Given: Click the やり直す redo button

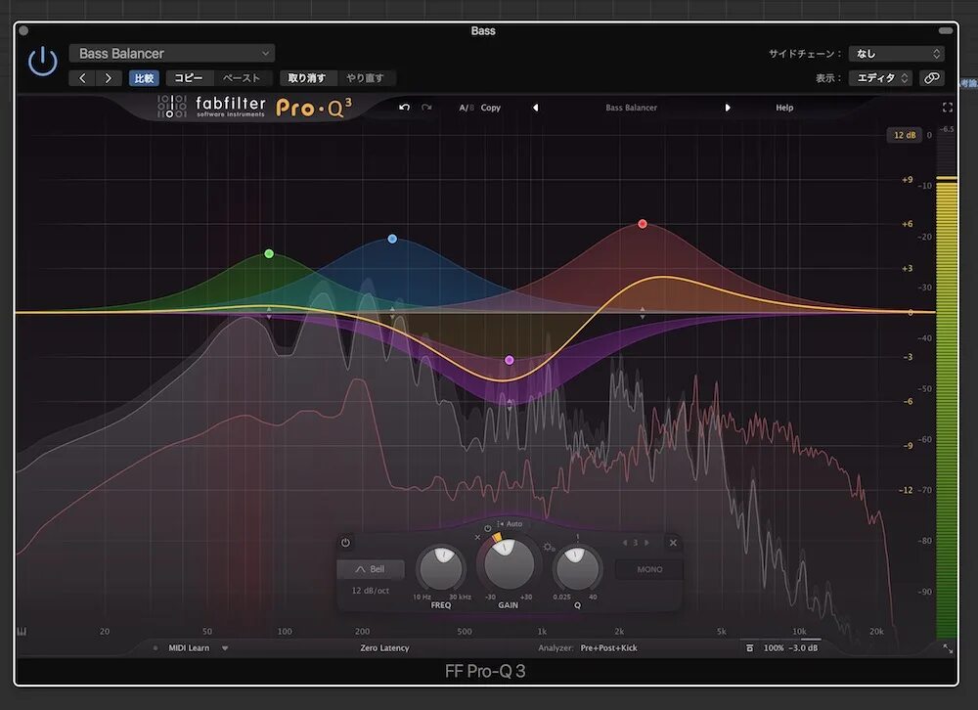Looking at the screenshot, I should (366, 78).
